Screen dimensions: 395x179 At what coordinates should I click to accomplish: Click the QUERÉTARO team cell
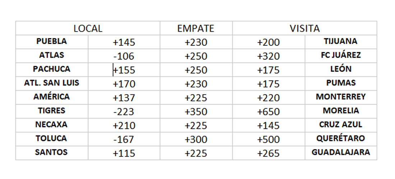(341, 139)
